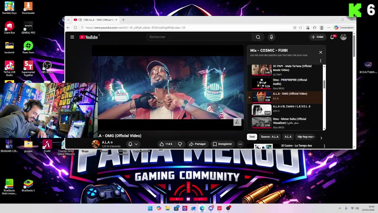Open a new browser tab

point(123,20)
